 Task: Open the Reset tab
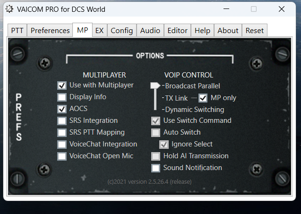tap(255, 30)
